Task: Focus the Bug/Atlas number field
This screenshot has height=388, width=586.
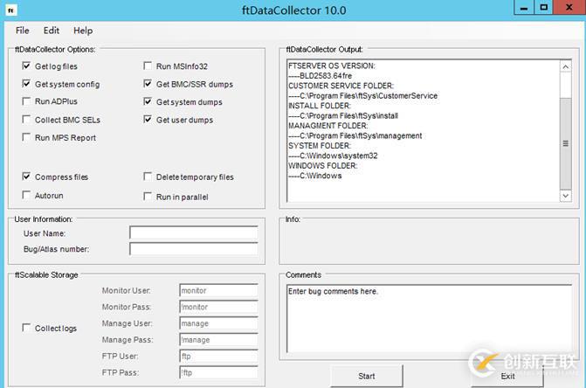Action: 193,250
